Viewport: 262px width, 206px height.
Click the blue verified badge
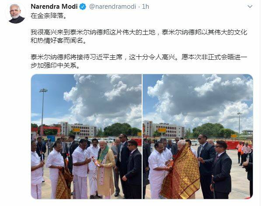click(x=83, y=7)
